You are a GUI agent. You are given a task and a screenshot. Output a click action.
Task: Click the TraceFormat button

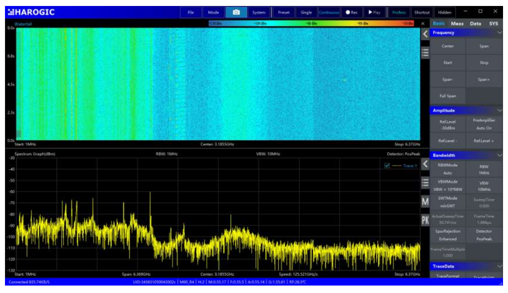coord(448,276)
